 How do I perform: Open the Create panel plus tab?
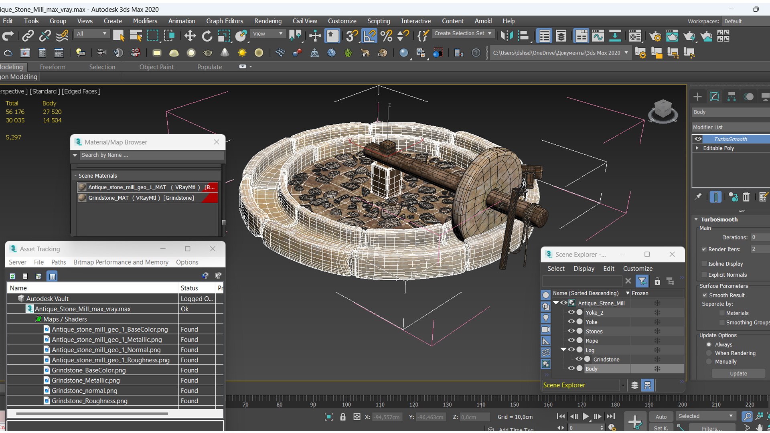tap(697, 97)
